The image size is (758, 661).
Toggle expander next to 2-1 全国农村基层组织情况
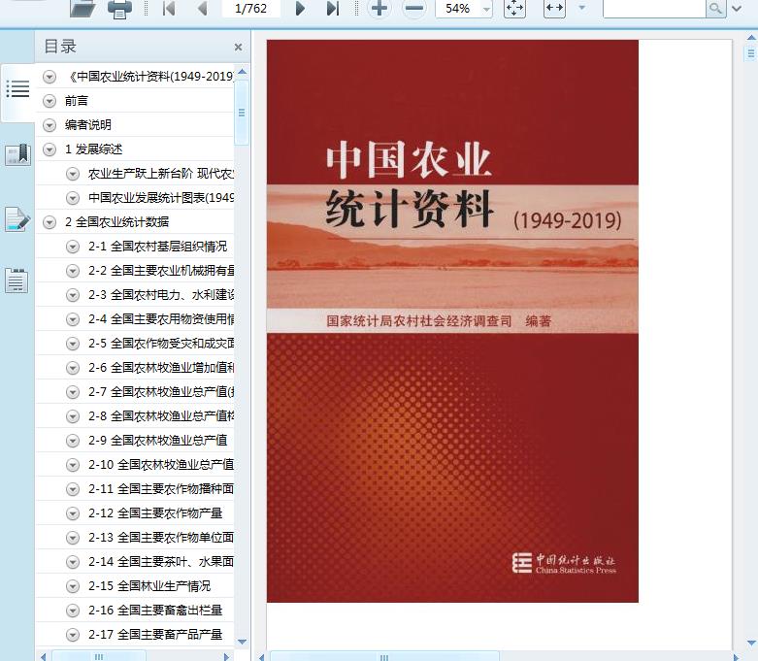73,247
